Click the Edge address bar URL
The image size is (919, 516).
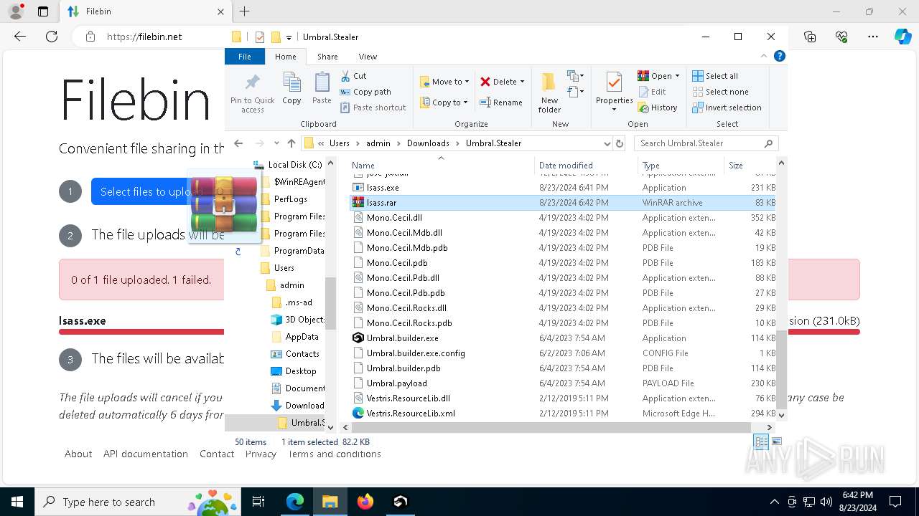click(144, 37)
